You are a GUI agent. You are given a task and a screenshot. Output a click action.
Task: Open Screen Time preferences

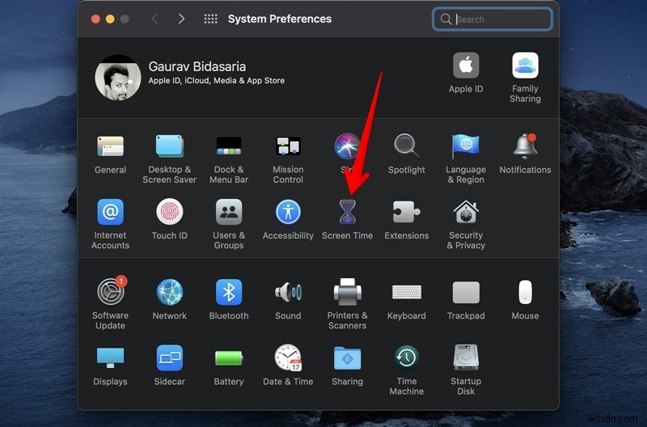347,213
